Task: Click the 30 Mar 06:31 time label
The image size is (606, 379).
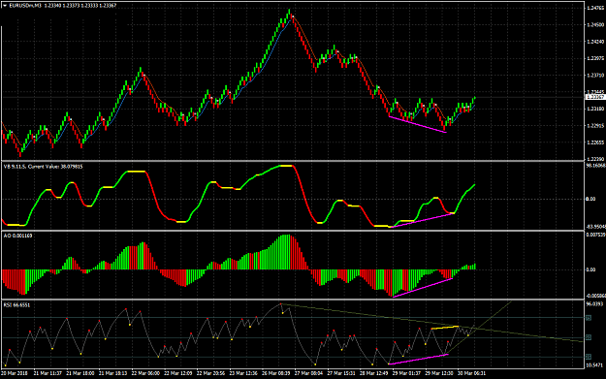Action: [471, 373]
